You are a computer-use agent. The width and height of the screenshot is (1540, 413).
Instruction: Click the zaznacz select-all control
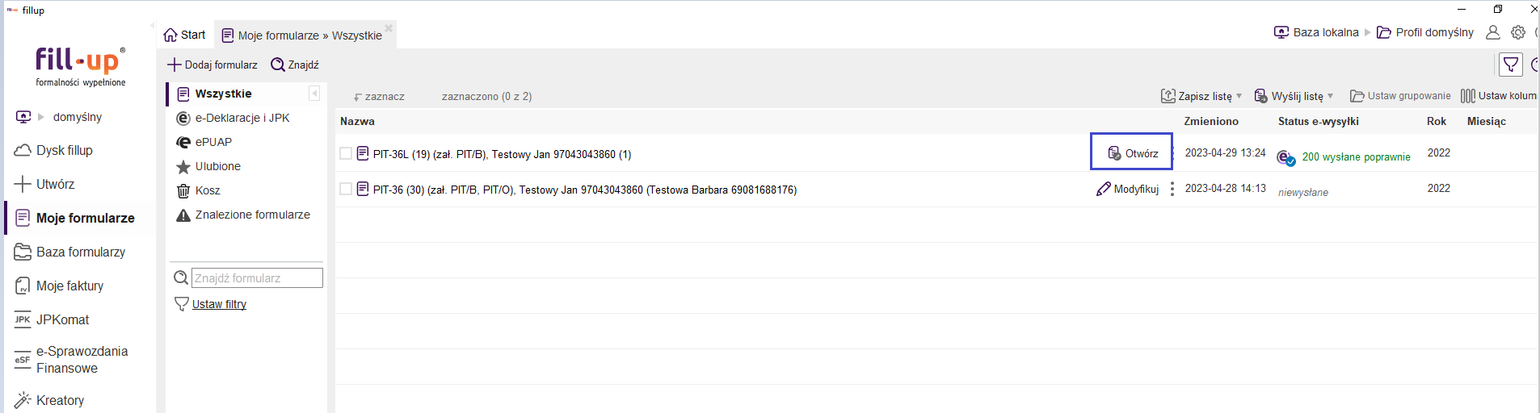coord(379,96)
